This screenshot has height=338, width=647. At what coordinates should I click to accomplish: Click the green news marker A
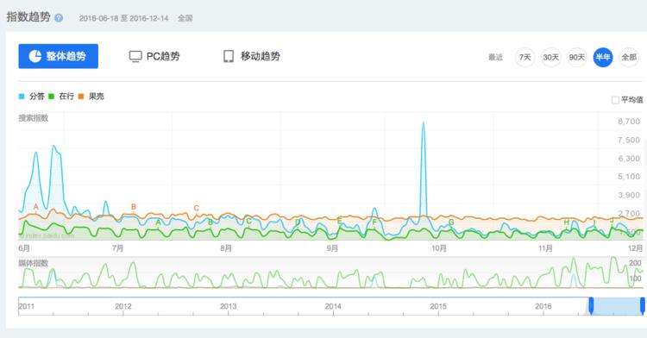tap(158, 222)
